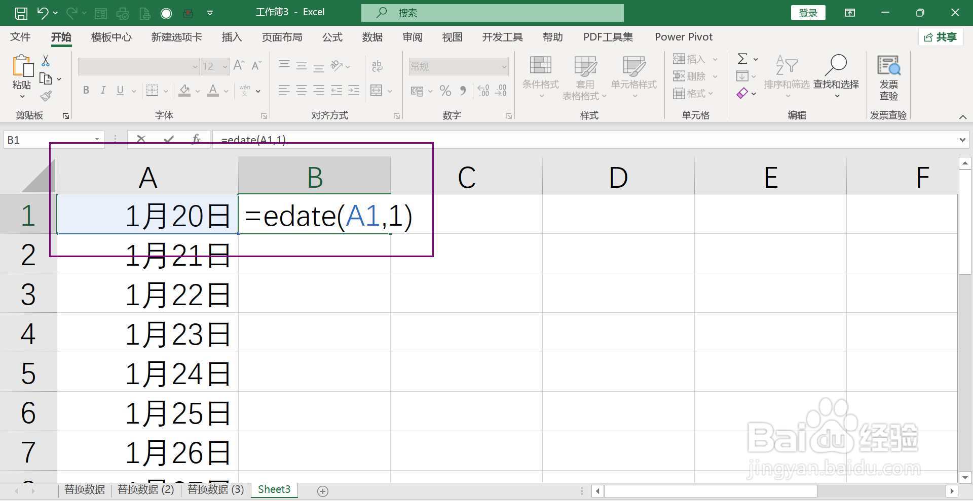This screenshot has width=973, height=501.
Task: Click the Wrap Text icon
Action: coord(377,66)
